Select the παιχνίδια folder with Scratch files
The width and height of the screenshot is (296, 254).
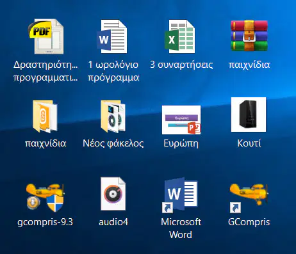45,116
